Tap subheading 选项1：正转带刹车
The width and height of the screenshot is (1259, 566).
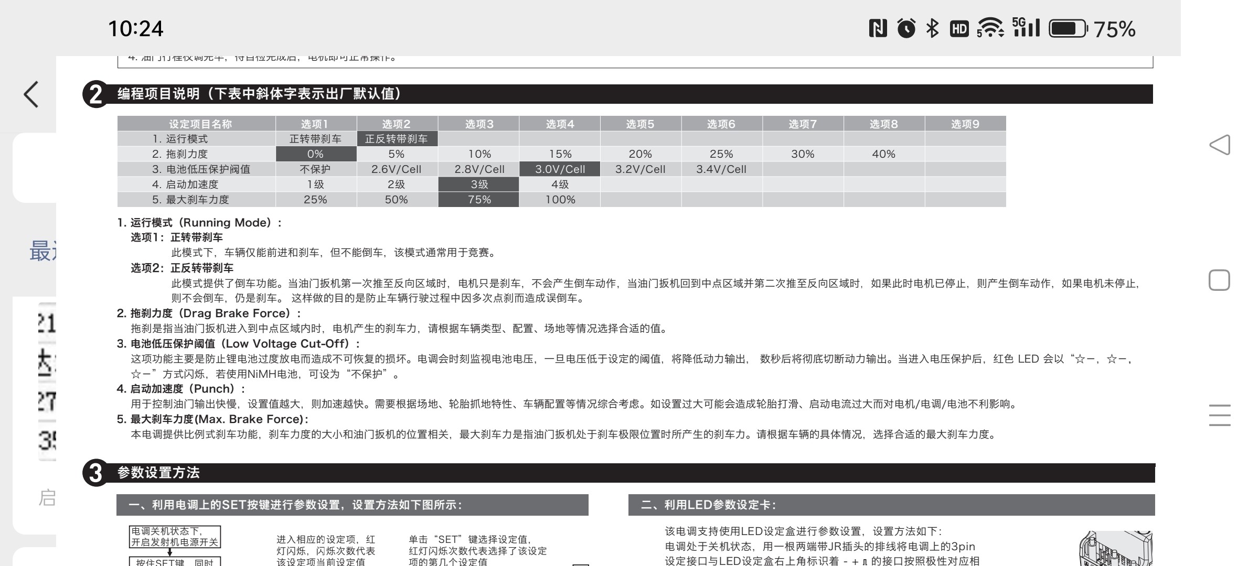pos(177,237)
